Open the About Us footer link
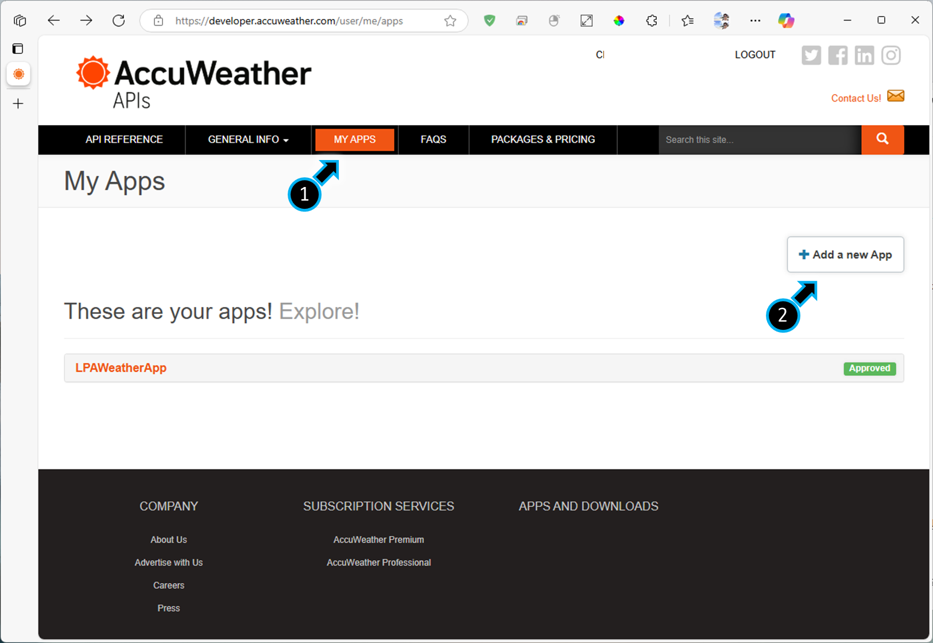 (169, 540)
